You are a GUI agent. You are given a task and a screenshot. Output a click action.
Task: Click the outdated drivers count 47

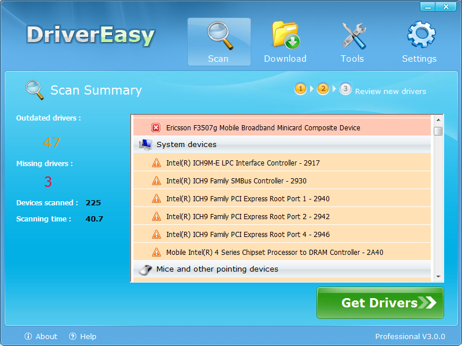[52, 142]
